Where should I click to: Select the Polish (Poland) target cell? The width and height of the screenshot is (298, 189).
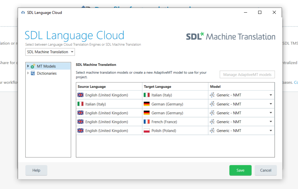(175, 131)
